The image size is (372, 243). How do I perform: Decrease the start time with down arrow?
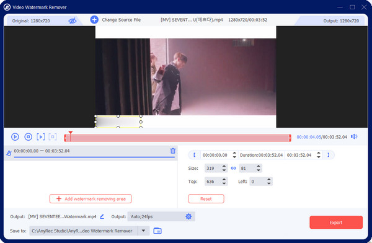click(x=234, y=157)
